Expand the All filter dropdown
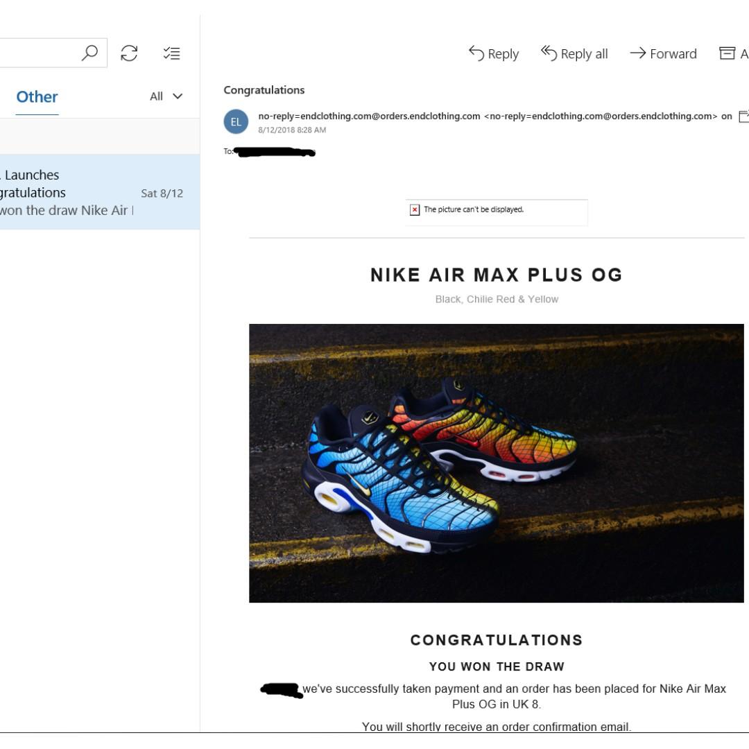 [x=166, y=96]
